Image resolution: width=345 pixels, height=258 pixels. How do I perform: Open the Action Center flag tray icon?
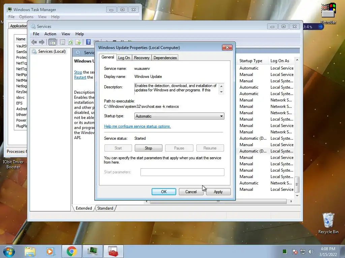click(x=294, y=252)
